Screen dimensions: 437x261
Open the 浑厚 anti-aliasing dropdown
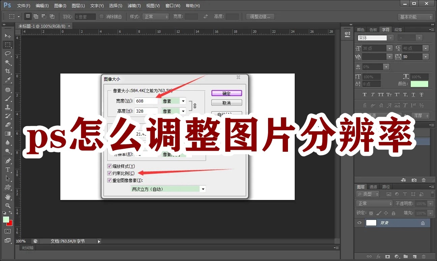tap(421, 116)
